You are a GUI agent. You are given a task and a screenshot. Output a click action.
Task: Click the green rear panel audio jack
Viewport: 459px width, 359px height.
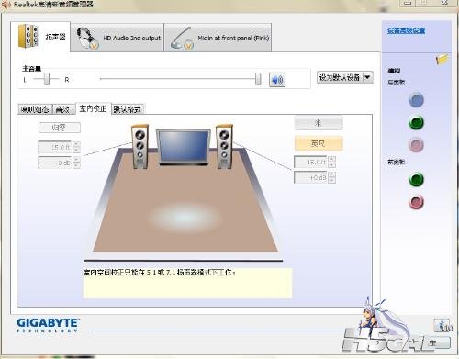tap(416, 123)
